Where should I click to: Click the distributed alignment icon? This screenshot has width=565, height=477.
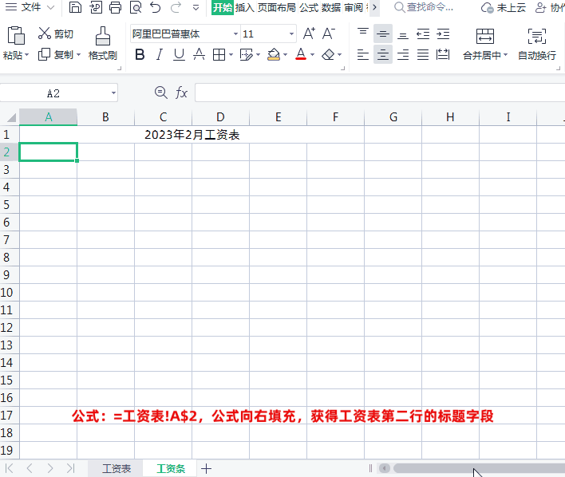(443, 55)
